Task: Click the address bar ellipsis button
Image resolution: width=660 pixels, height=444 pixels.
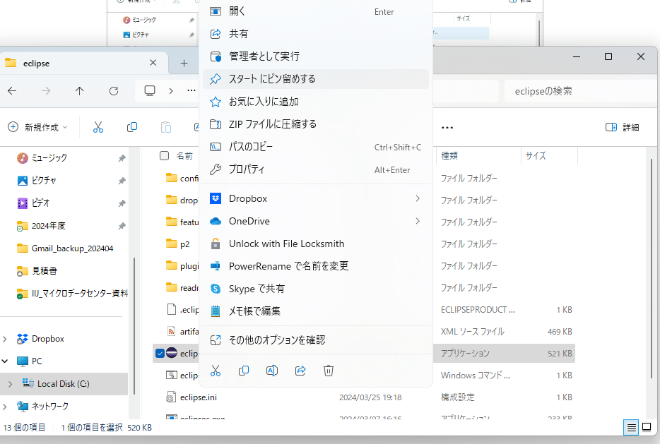Action: click(x=191, y=91)
